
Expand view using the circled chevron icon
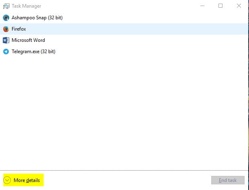click(x=7, y=180)
